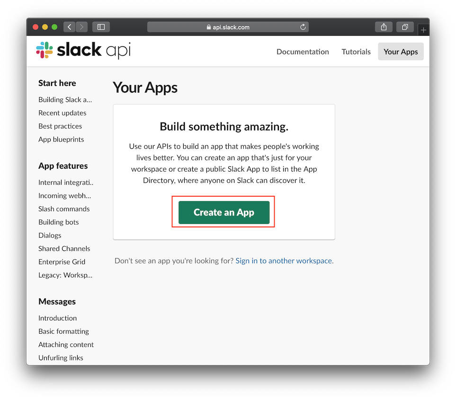Click the api.slack.com address field

[x=228, y=27]
